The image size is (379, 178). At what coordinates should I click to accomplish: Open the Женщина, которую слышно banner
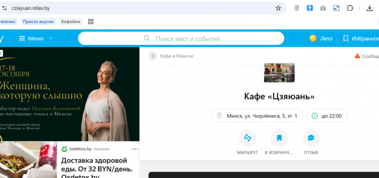click(x=70, y=94)
